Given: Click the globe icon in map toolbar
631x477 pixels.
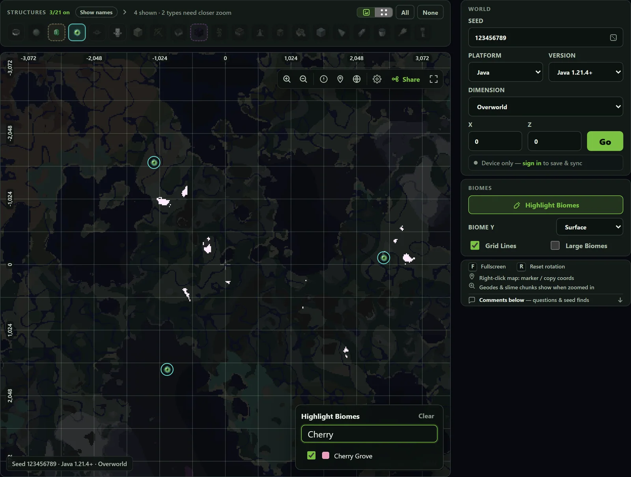Looking at the screenshot, I should [357, 79].
